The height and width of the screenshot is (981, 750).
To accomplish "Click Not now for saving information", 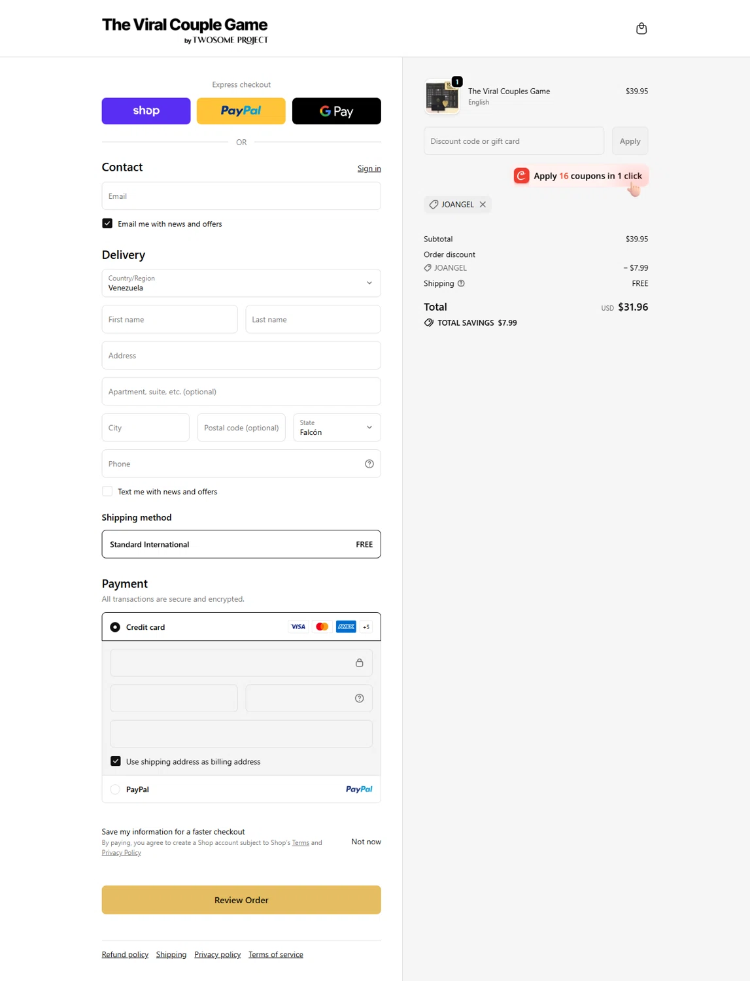I will [366, 842].
